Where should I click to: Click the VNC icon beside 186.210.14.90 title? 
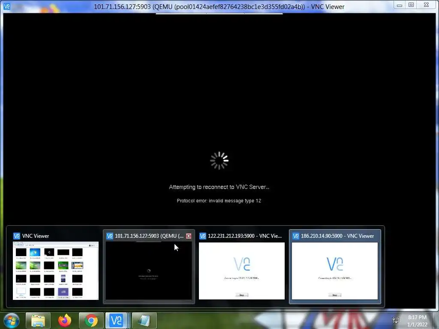click(x=296, y=236)
